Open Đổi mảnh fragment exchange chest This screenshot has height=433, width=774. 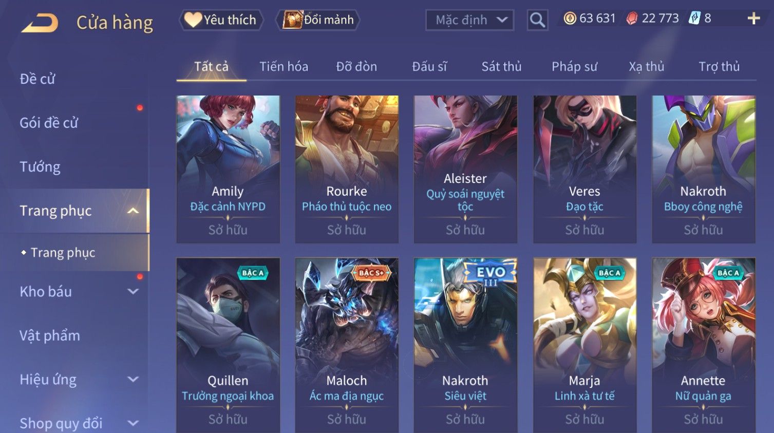point(317,20)
